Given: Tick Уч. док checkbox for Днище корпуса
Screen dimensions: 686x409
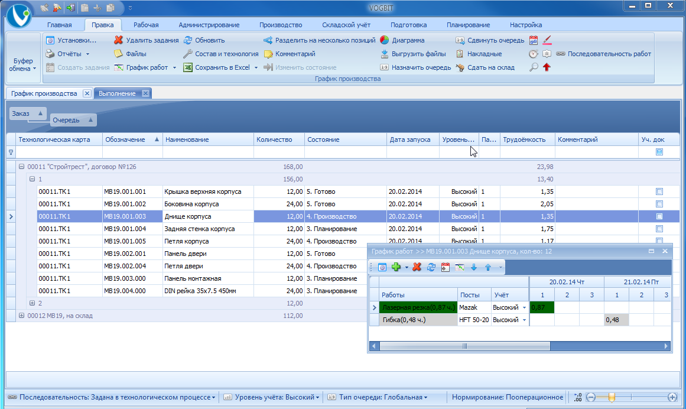Looking at the screenshot, I should coord(659,216).
